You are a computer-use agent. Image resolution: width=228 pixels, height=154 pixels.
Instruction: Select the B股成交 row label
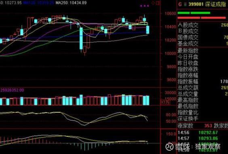[x=188, y=31]
